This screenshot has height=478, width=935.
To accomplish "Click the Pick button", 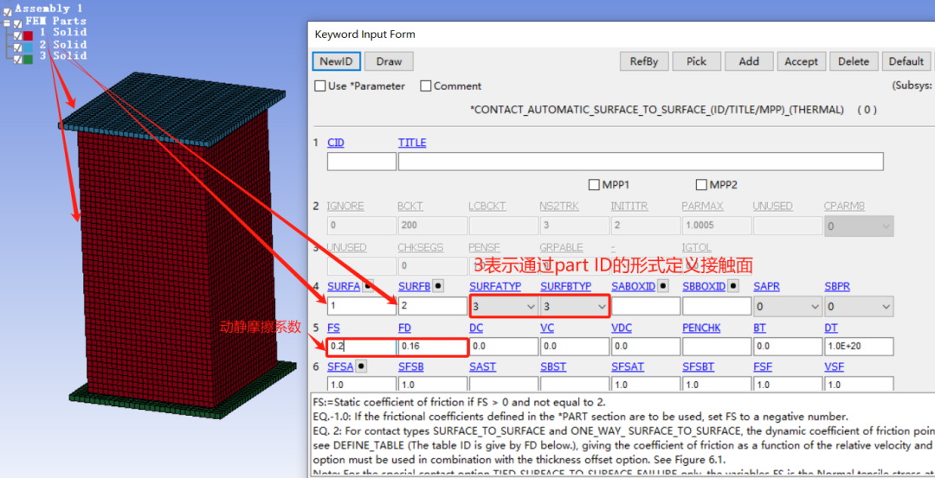I will (696, 61).
